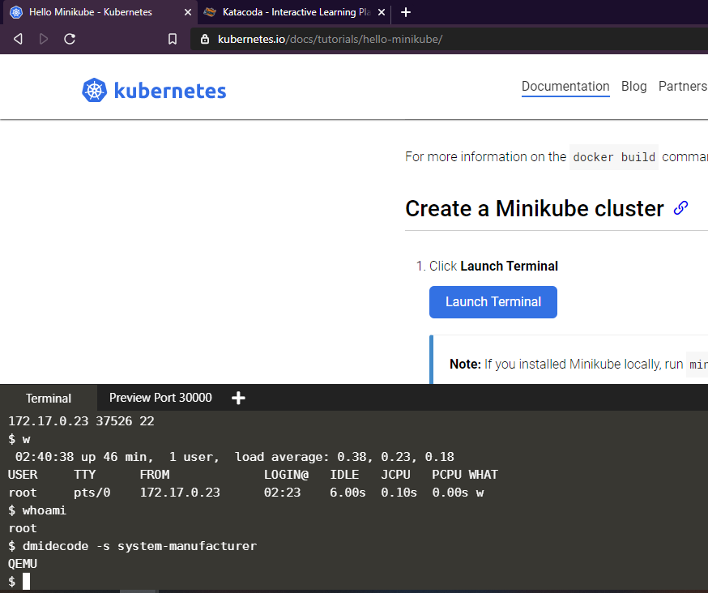Bookmark this page with the bookmark icon
Screen dimensions: 708x593
pyautogui.click(x=173, y=39)
